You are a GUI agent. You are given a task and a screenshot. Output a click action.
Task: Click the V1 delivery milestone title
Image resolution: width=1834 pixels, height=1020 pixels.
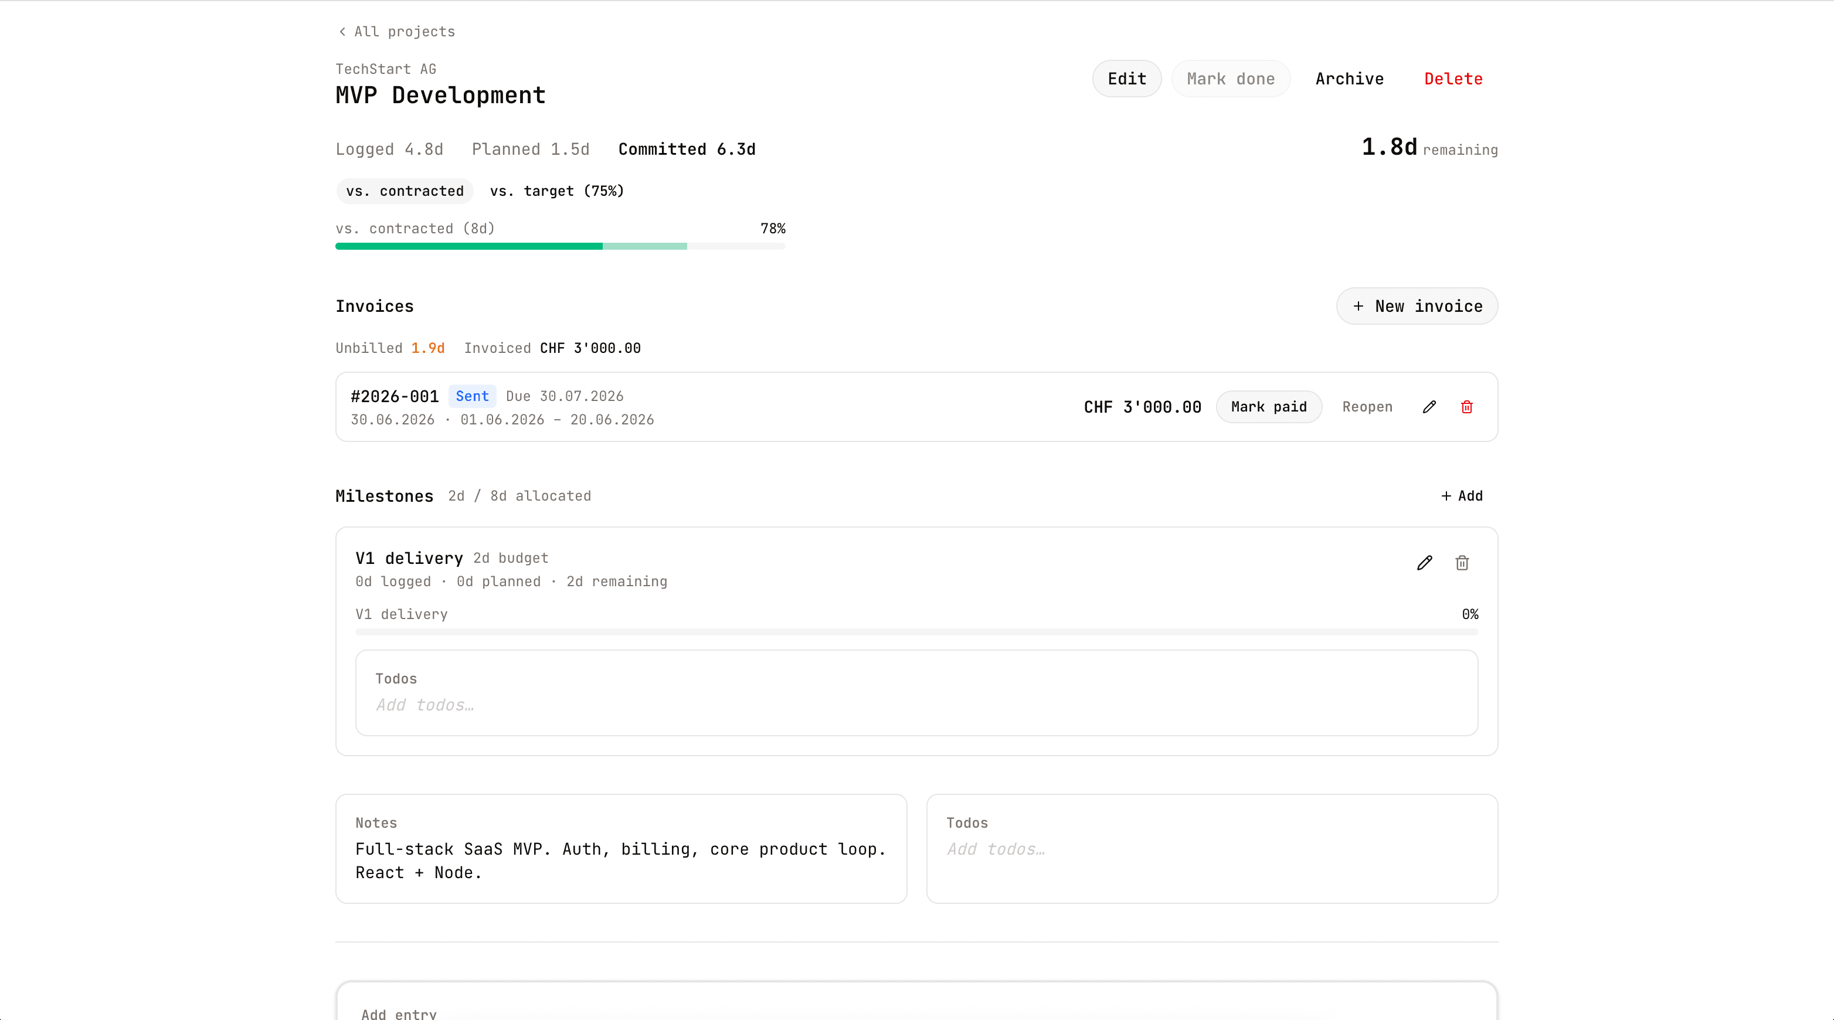click(409, 559)
